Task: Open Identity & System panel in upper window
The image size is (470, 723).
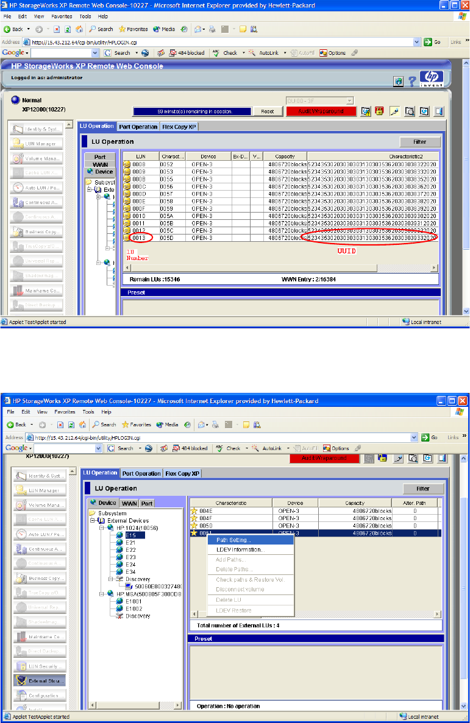Action: point(37,129)
